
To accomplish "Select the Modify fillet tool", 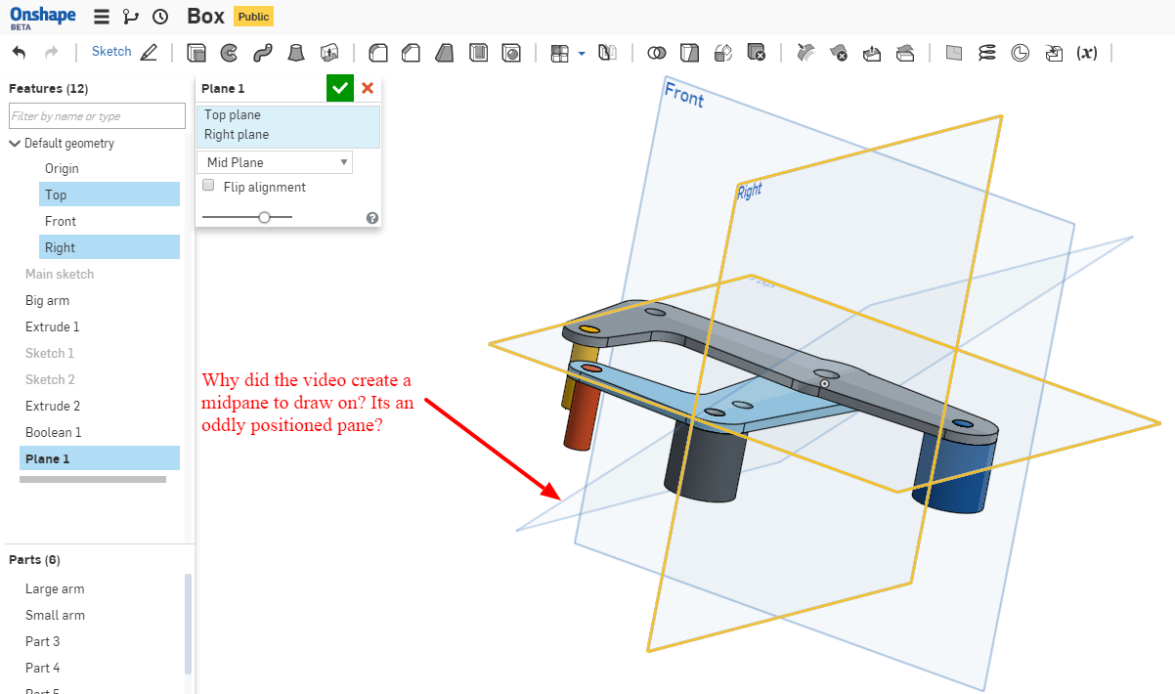I will point(805,53).
